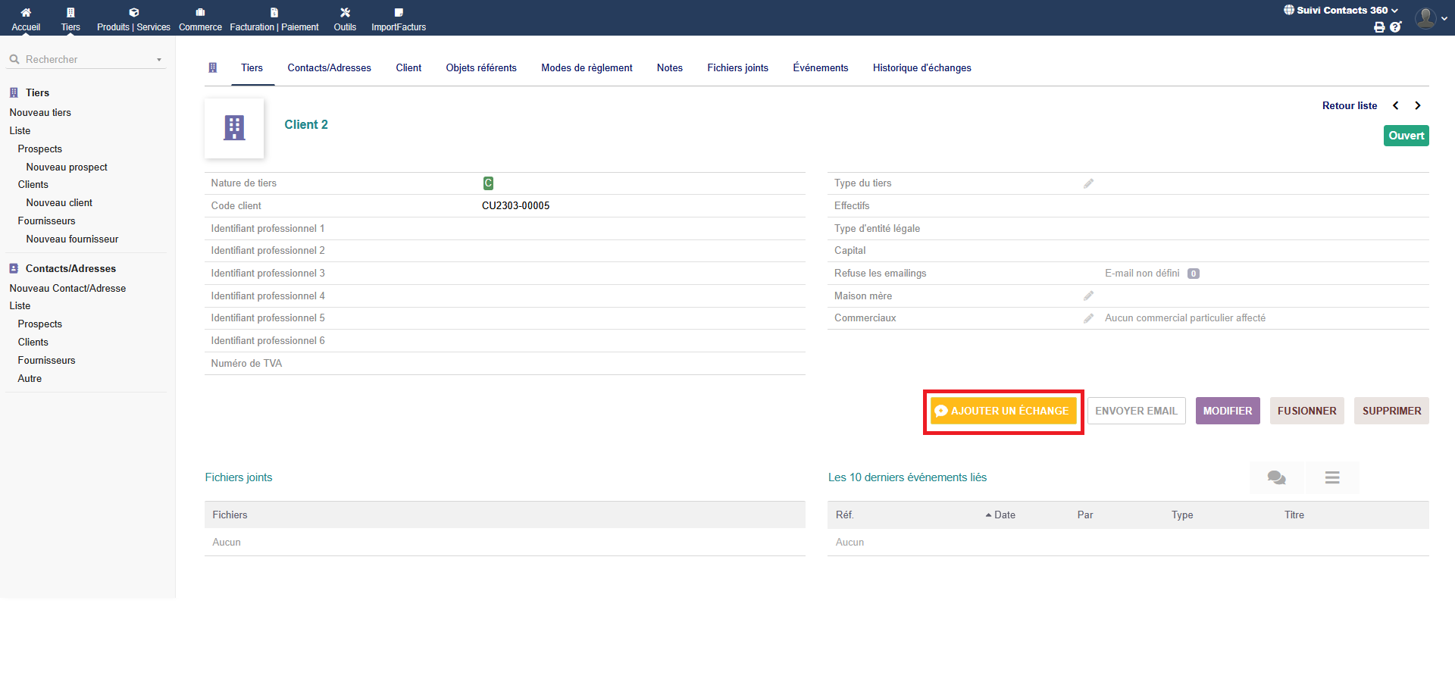1455x682 pixels.
Task: Open the Outils tools menu icon
Action: (x=345, y=13)
